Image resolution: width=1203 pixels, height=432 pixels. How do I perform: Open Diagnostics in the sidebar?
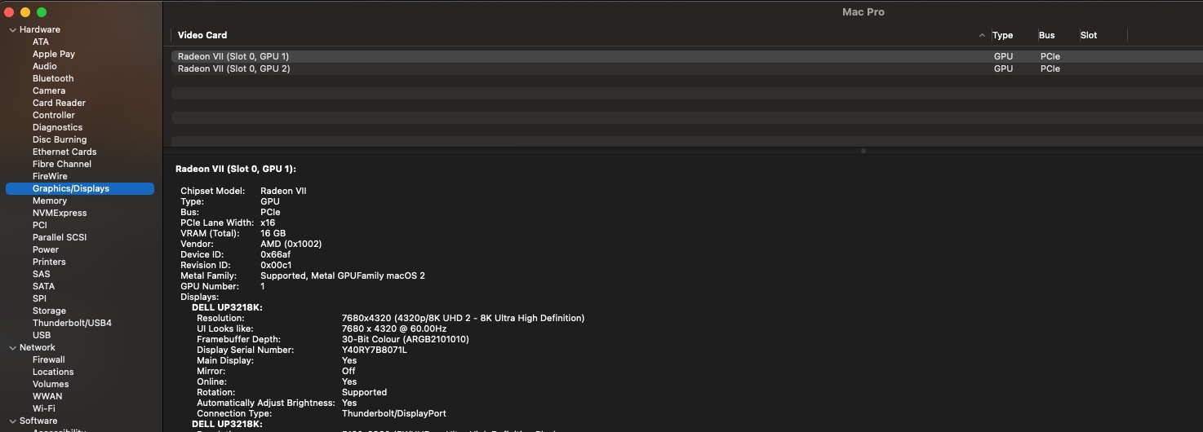57,127
